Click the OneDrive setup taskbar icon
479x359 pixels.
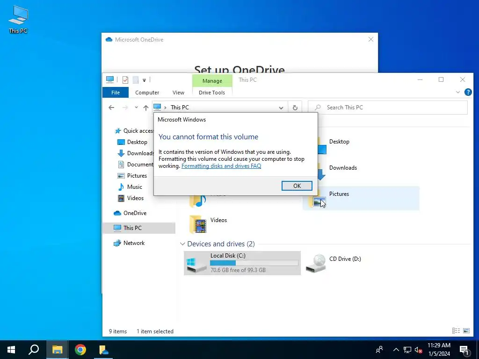(103, 350)
